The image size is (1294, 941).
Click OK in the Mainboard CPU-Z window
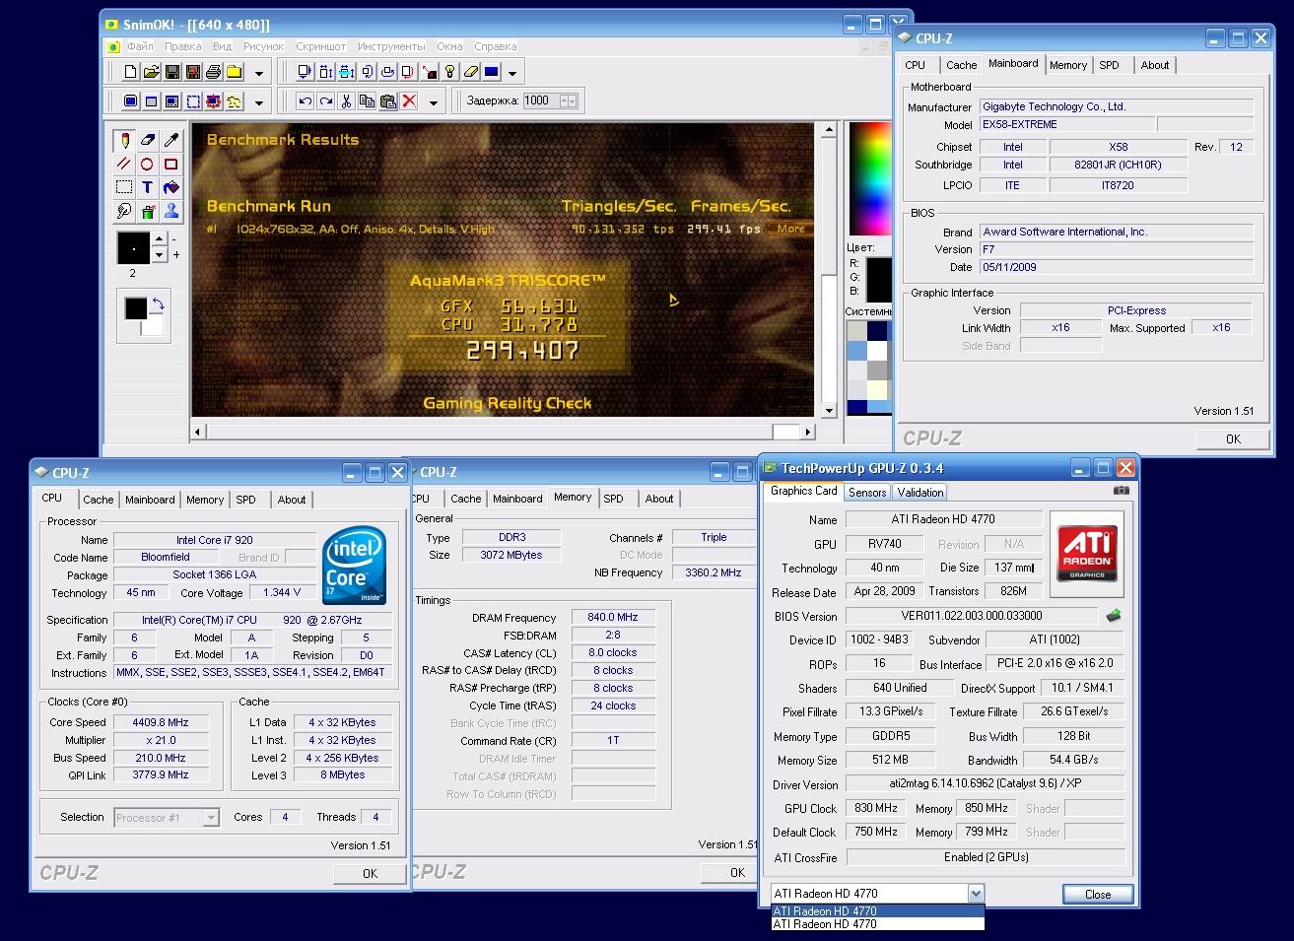pyautogui.click(x=1233, y=438)
